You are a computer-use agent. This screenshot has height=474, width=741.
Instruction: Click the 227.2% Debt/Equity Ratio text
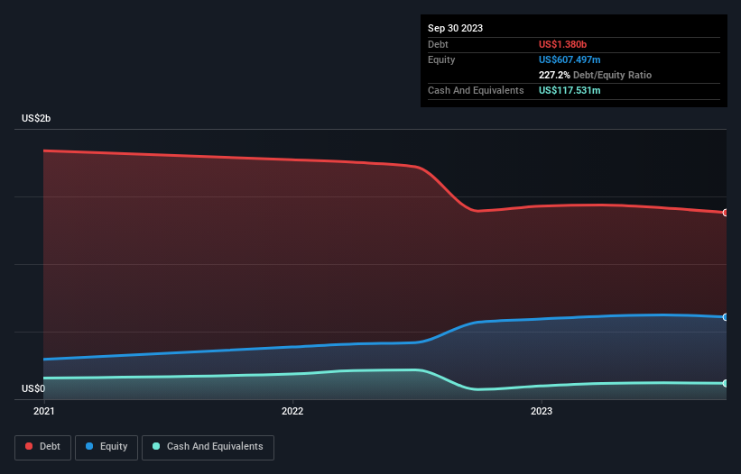point(595,75)
